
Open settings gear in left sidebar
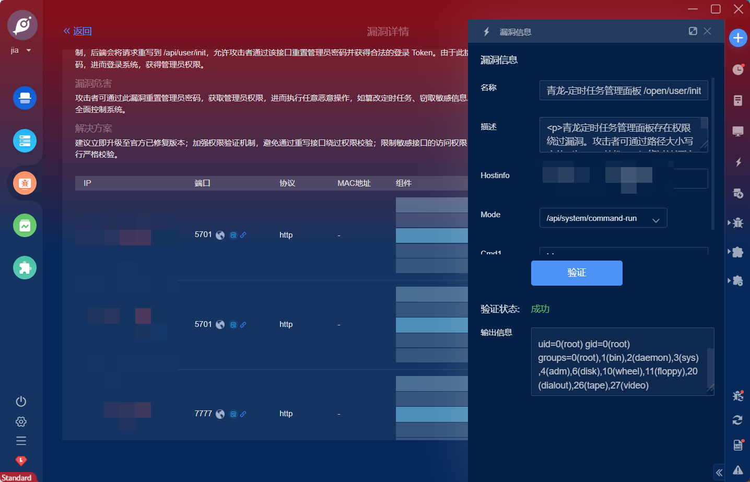click(21, 421)
